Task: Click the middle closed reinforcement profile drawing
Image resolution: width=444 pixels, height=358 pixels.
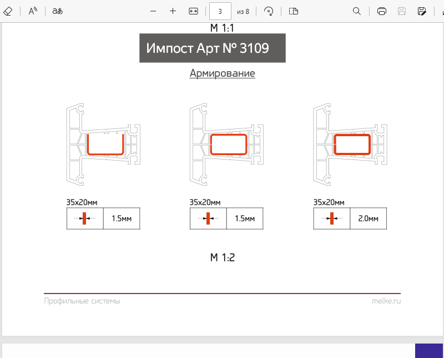Action: 228,145
